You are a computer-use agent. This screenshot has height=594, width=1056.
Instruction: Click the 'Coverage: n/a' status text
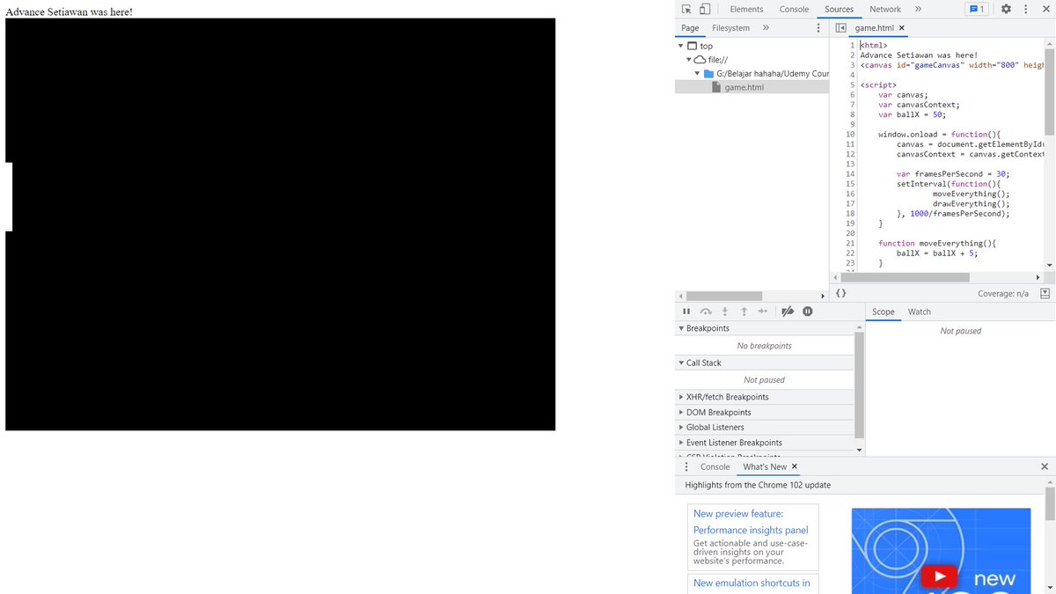click(x=1003, y=293)
